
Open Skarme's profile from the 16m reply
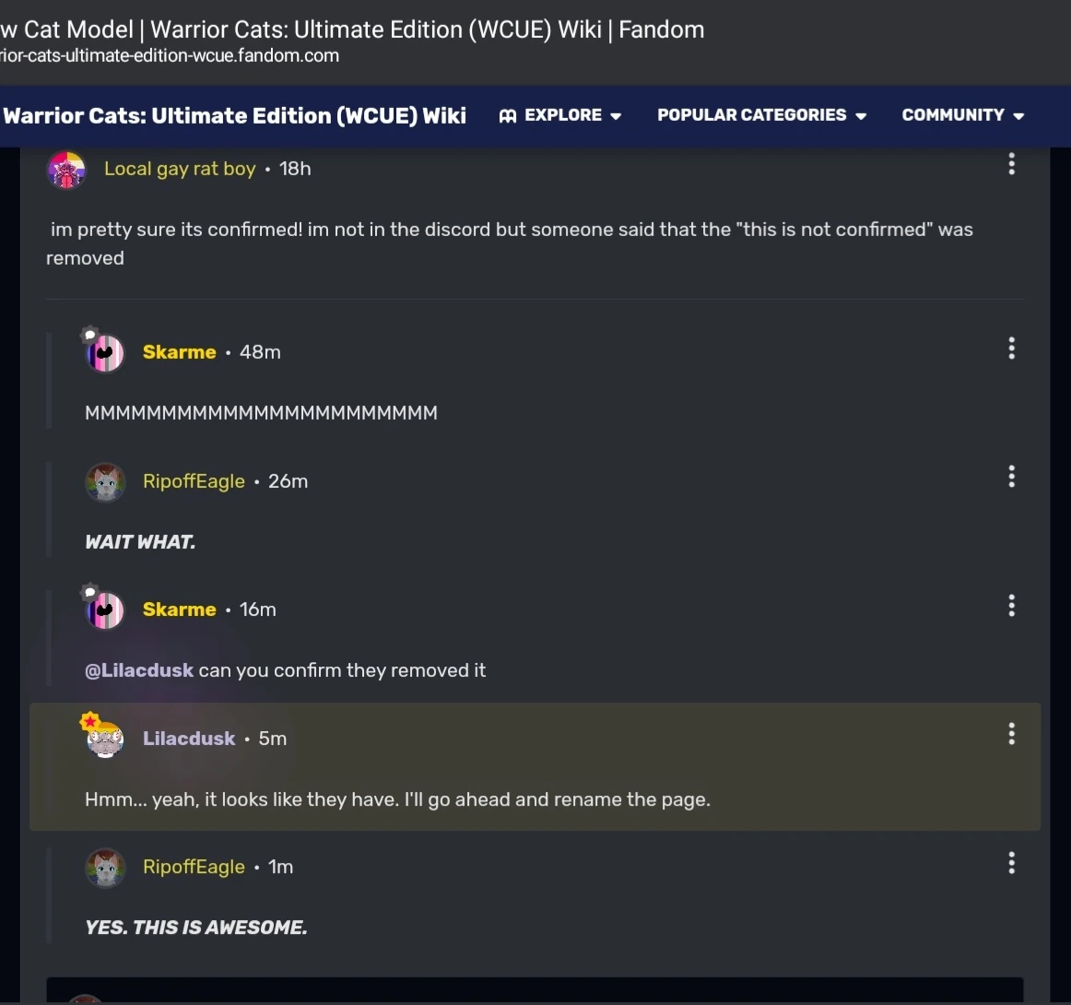[x=179, y=609]
